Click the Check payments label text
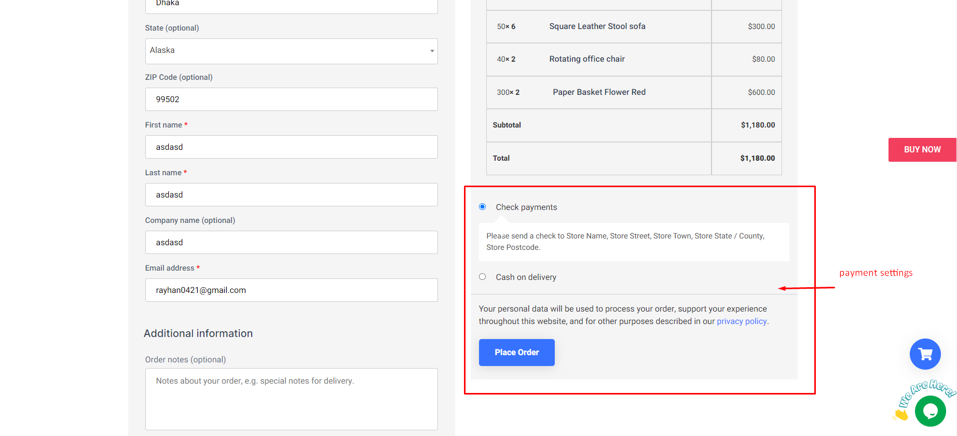This screenshot has width=957, height=436. pyautogui.click(x=526, y=207)
